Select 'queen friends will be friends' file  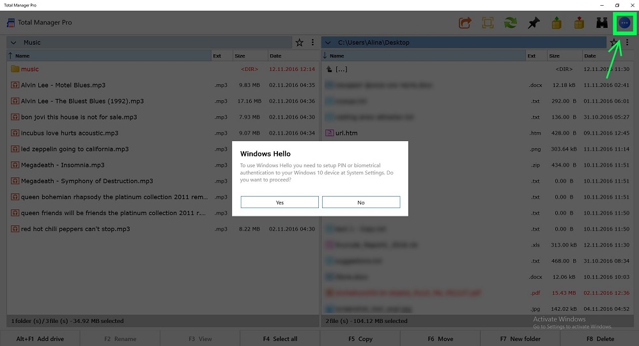[119, 213]
